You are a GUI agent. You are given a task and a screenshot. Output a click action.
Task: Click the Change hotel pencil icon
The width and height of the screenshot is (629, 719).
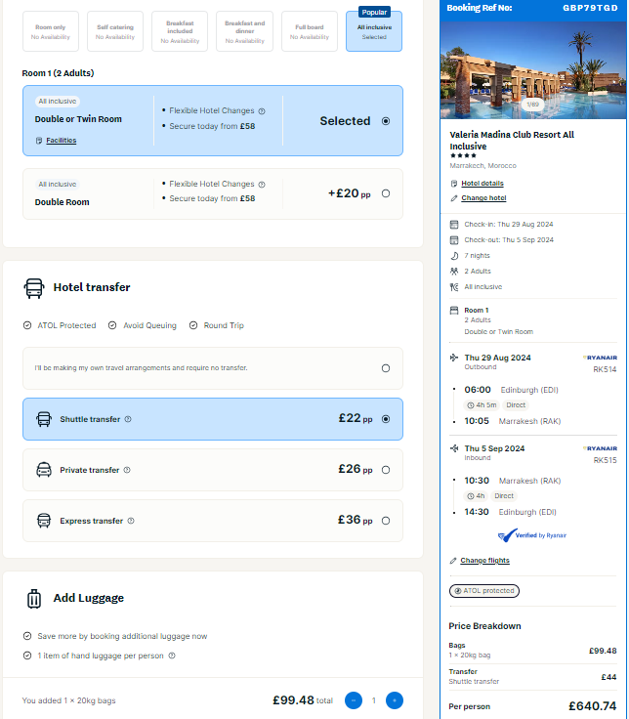click(454, 198)
